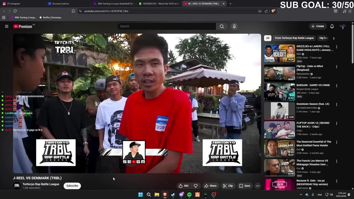
Task: Open browser media control music note icon
Action: [344, 11]
